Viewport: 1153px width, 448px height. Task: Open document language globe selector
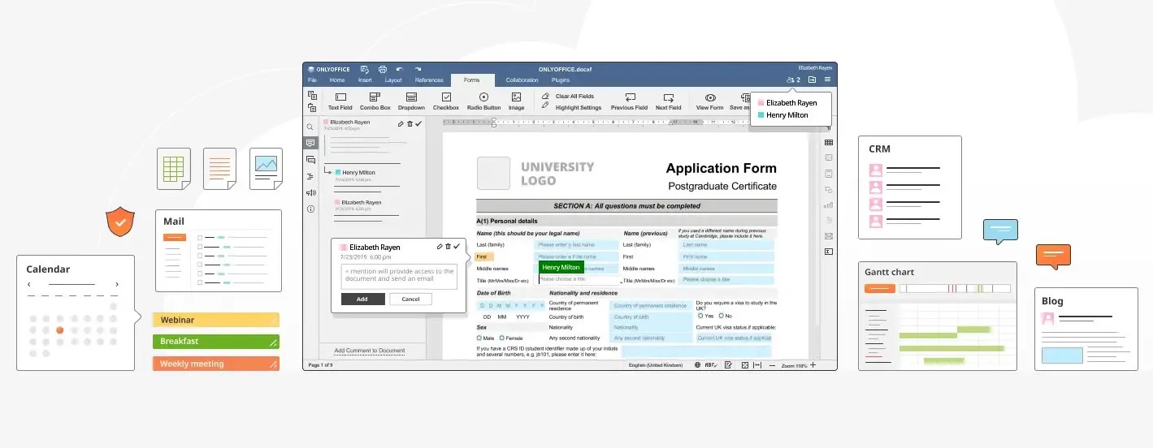tap(697, 365)
